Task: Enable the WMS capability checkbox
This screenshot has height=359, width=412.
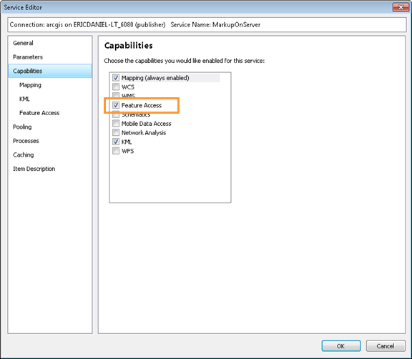Action: [x=116, y=95]
